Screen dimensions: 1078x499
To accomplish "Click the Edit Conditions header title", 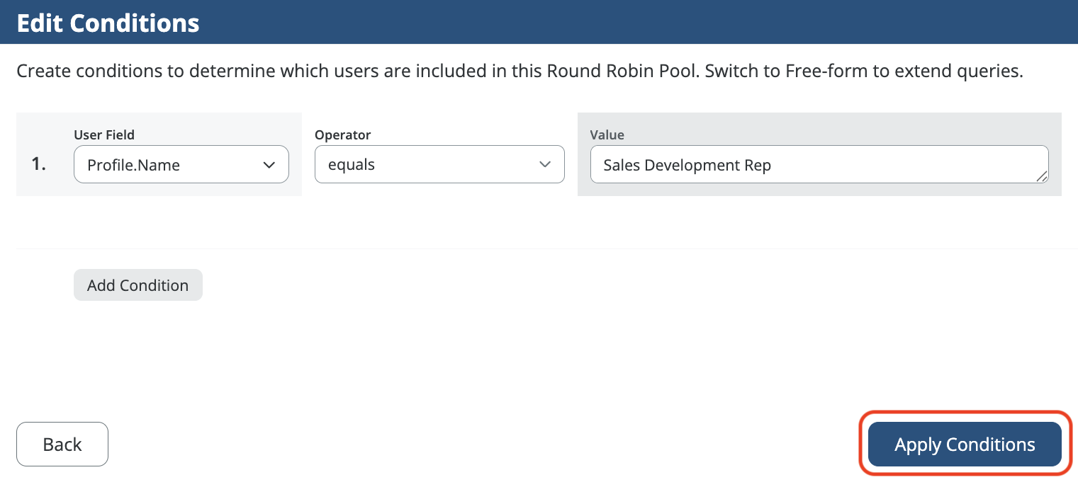I will [x=108, y=23].
